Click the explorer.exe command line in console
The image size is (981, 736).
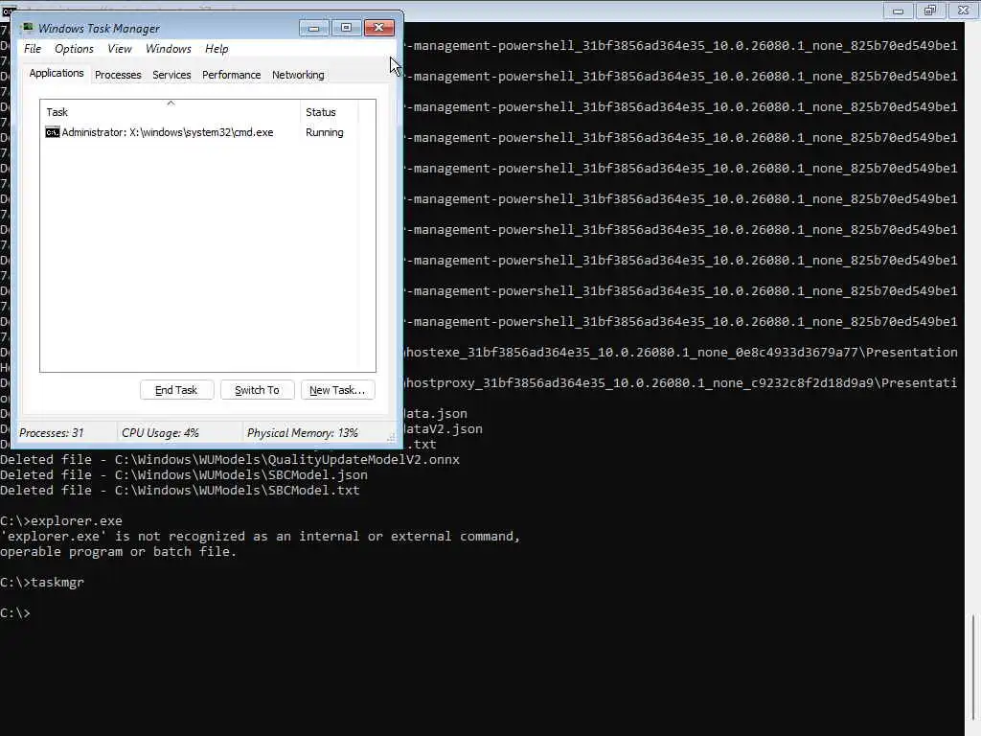pos(61,521)
